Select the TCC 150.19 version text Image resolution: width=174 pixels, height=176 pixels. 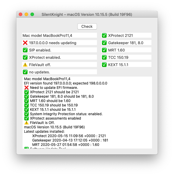[x=118, y=58]
